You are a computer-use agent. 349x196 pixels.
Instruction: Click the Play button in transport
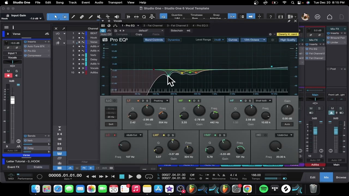[131, 177]
